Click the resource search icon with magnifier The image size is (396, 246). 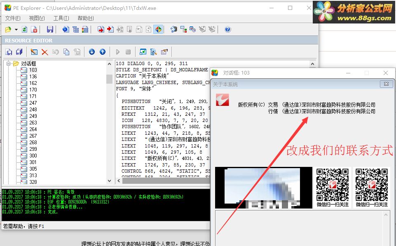coord(154,52)
